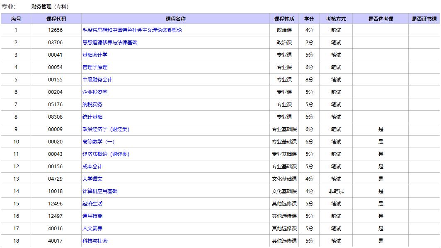Image resolution: width=441 pixels, height=248 pixels.
Task: Select course code 00041 cell
Action: click(56, 55)
